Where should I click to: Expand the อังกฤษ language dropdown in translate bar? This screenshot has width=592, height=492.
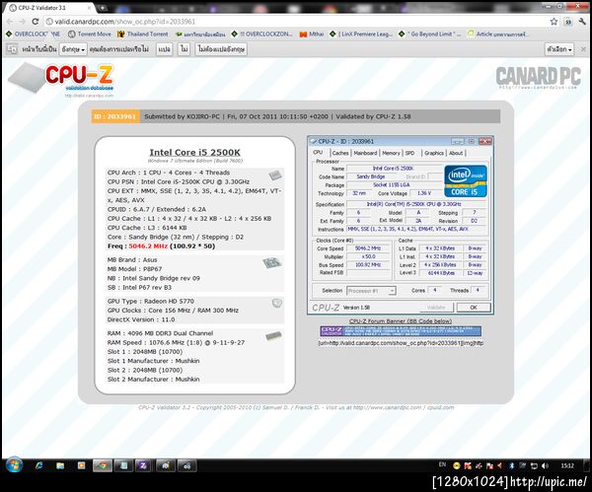(x=73, y=49)
